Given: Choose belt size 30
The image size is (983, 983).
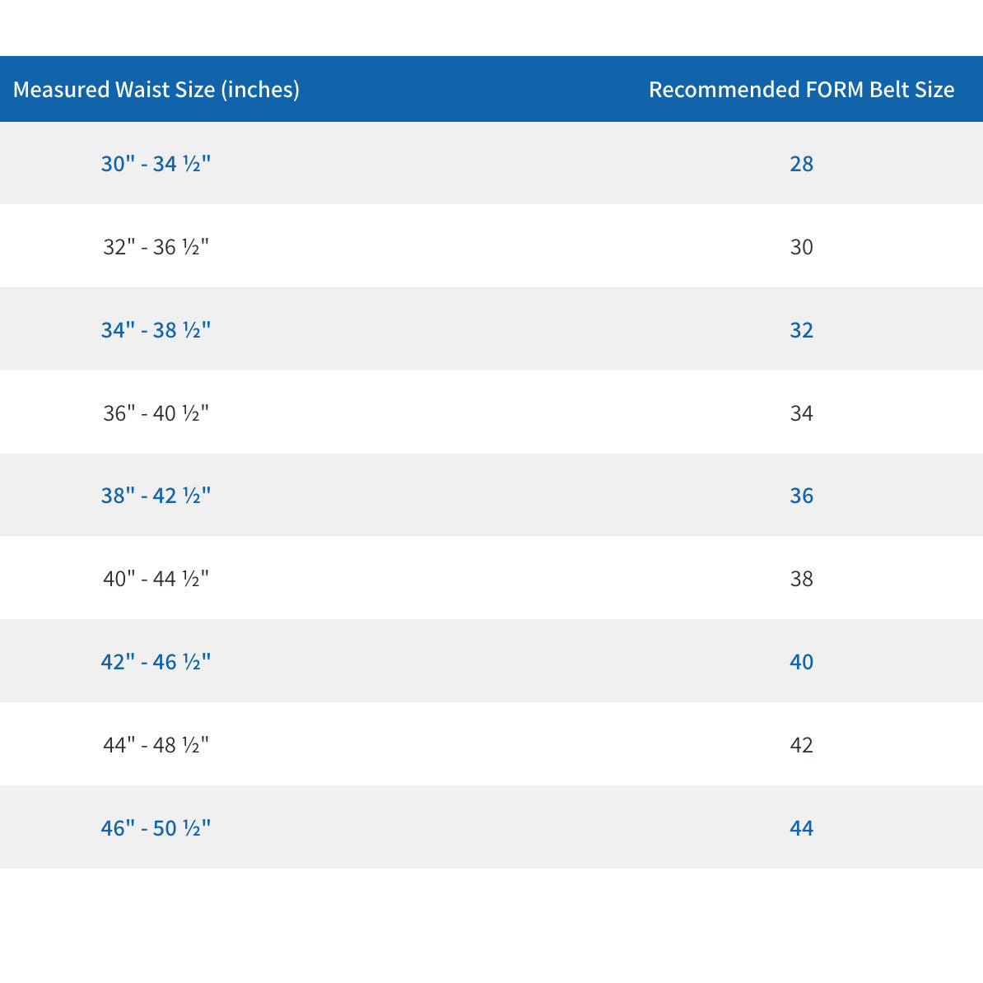Looking at the screenshot, I should pyautogui.click(x=801, y=247).
